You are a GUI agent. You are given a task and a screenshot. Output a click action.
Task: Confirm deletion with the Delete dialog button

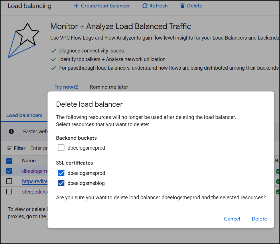[x=259, y=219]
